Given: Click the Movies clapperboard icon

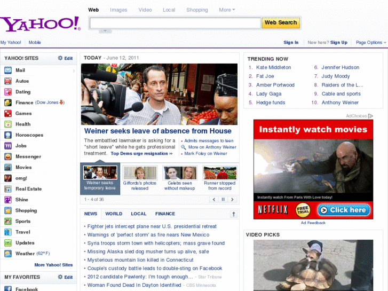Looking at the screenshot, I should [8, 167].
